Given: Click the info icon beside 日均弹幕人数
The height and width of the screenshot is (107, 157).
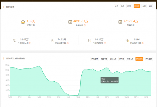Looking at the screenshot, I should [x=68, y=43].
